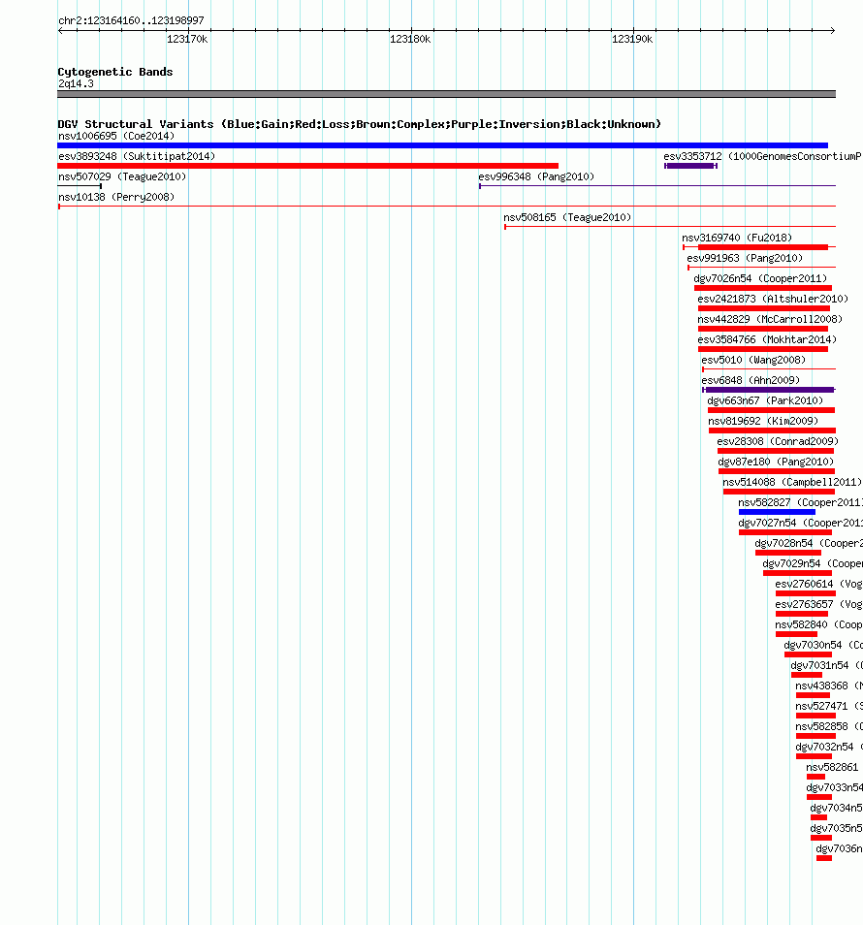Open dgv7033n54 variant label

pyautogui.click(x=834, y=787)
